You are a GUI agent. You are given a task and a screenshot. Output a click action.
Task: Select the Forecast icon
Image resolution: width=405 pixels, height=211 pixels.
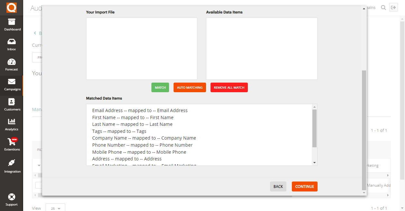coord(12,65)
